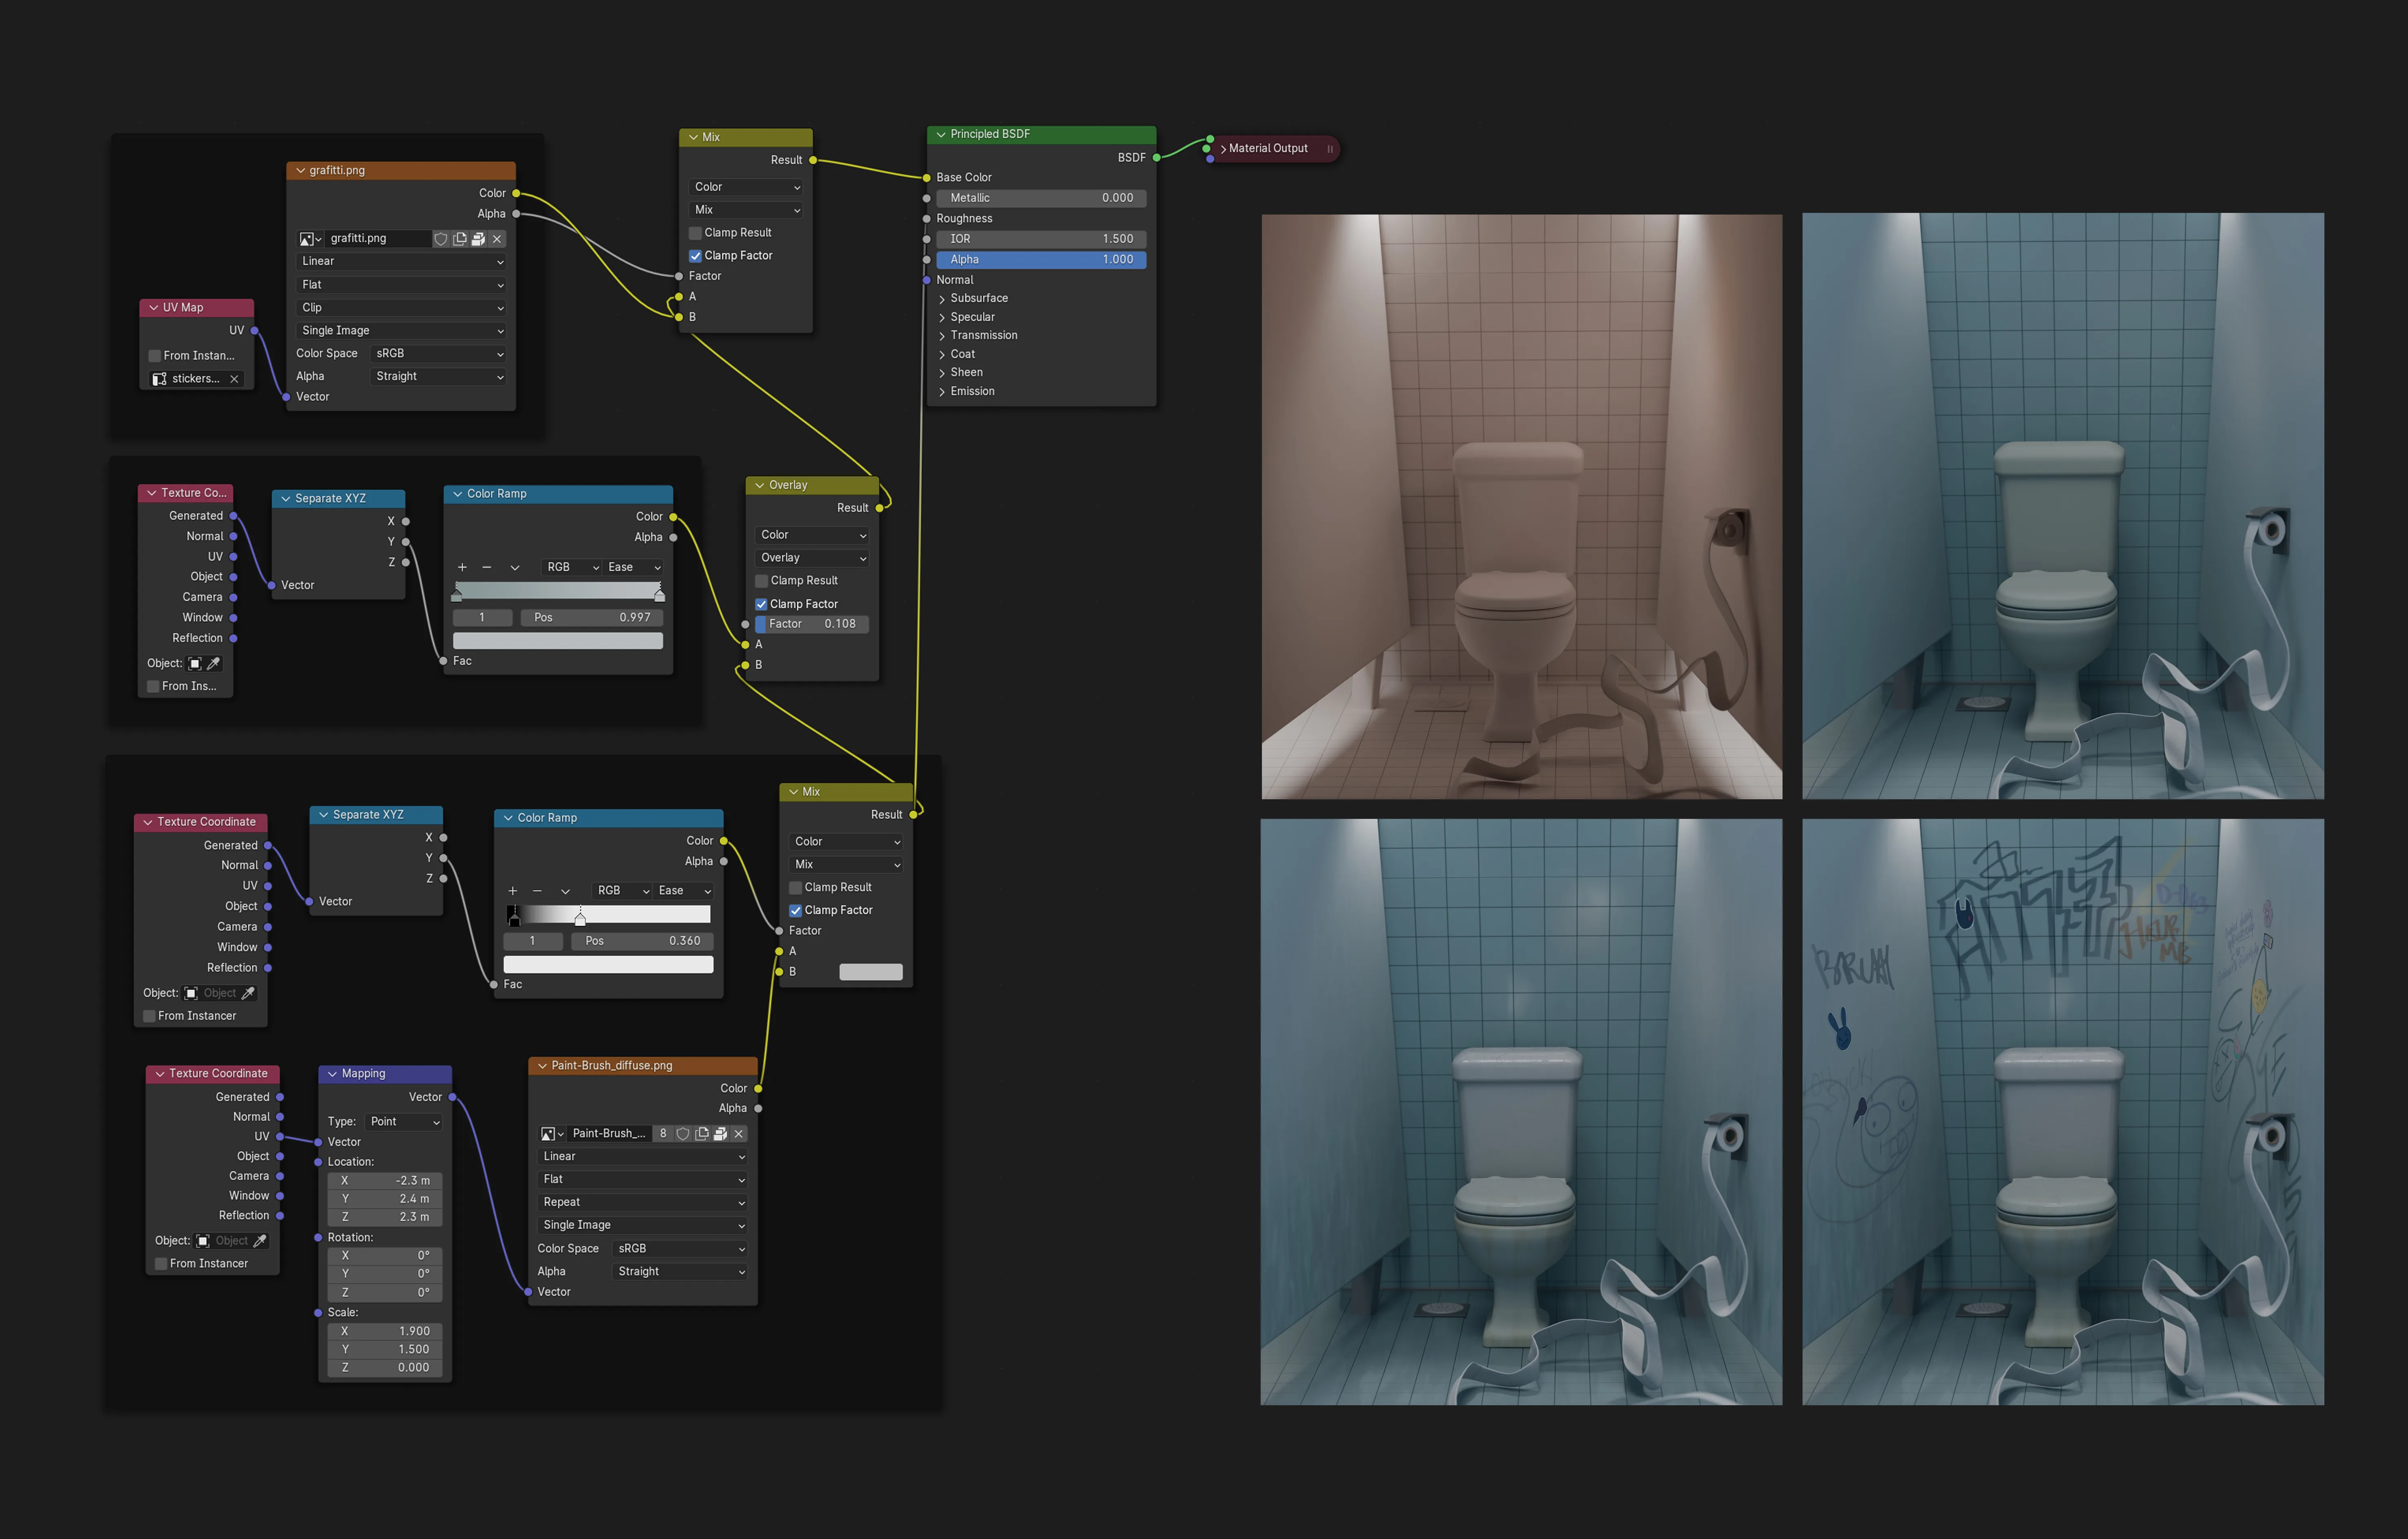Check From Instancer in the UV Map node
Screen dimensions: 2408x1539
tap(155, 356)
